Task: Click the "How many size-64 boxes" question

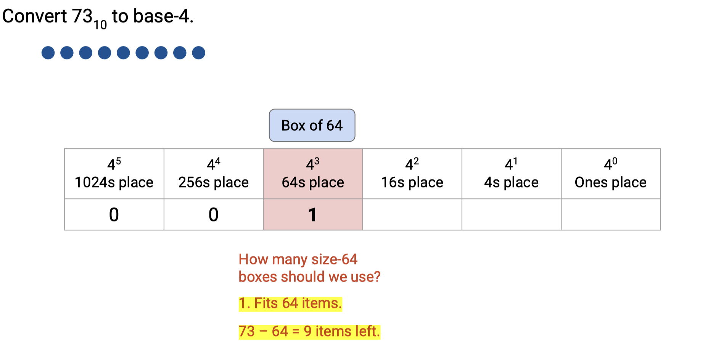Action: [309, 268]
